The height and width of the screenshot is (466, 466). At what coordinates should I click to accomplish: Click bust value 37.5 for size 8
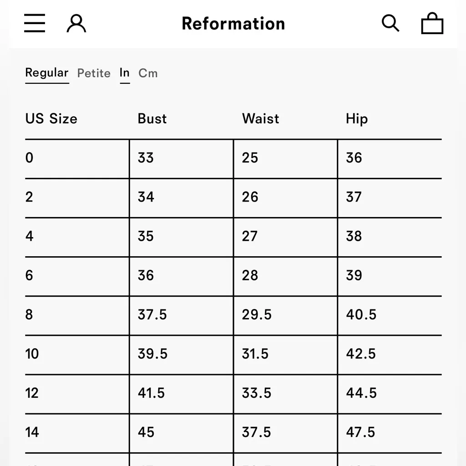[x=152, y=314]
